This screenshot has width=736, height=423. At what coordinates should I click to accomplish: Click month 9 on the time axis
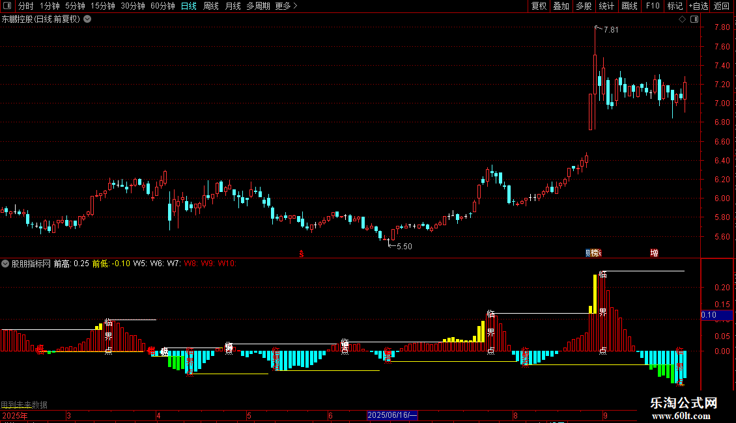point(605,415)
